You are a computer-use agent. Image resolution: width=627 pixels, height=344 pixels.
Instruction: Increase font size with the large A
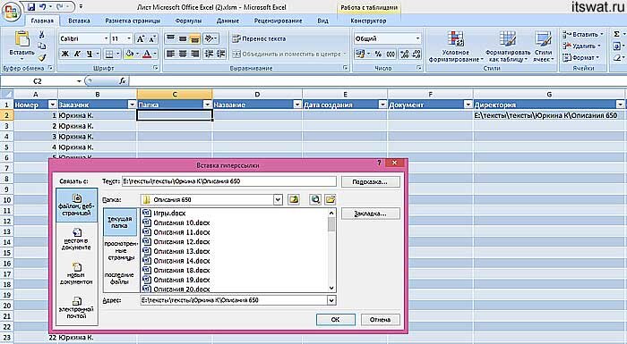pyautogui.click(x=141, y=38)
